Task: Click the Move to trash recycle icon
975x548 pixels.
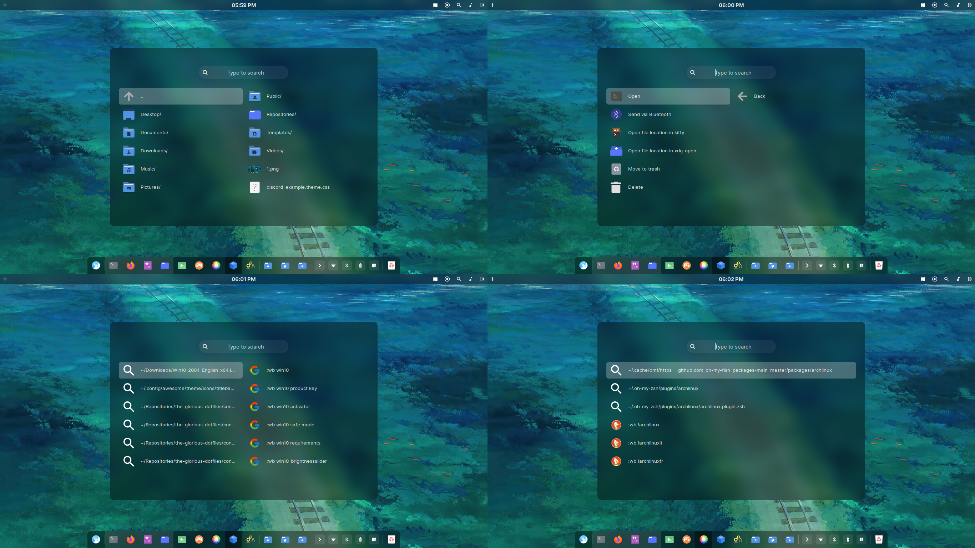Action: 616,169
